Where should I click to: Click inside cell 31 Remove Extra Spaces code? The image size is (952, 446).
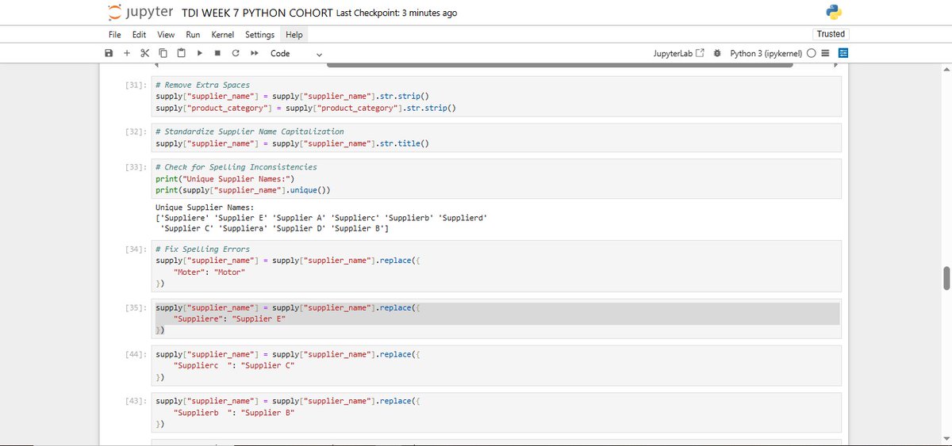(496, 96)
